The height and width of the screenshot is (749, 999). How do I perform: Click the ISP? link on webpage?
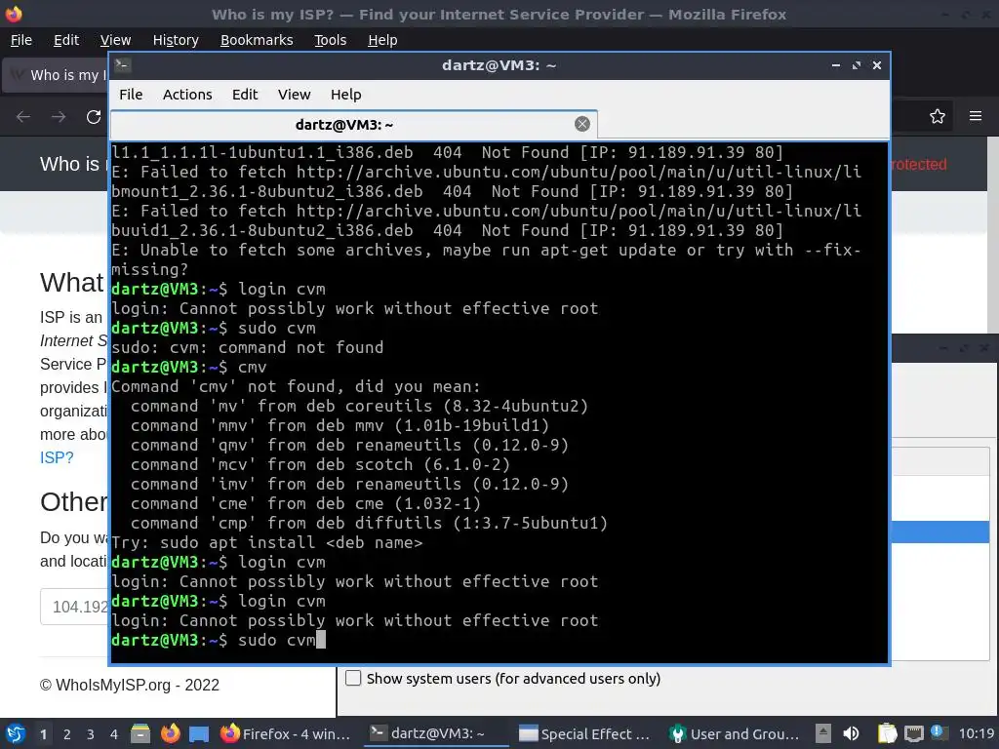[x=57, y=458]
